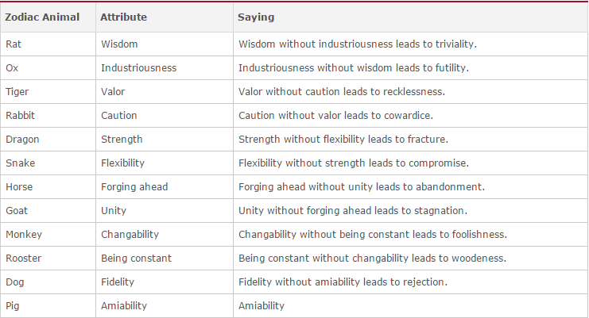Select the Industriousness attribute cell

(x=138, y=68)
